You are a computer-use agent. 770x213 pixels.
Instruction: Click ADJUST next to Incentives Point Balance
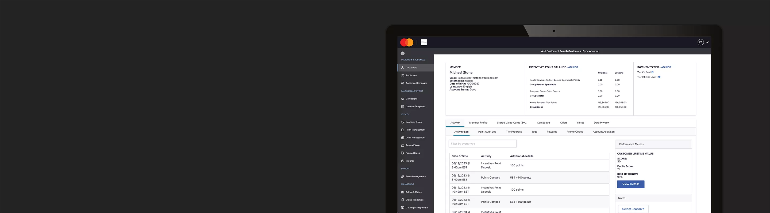point(573,67)
